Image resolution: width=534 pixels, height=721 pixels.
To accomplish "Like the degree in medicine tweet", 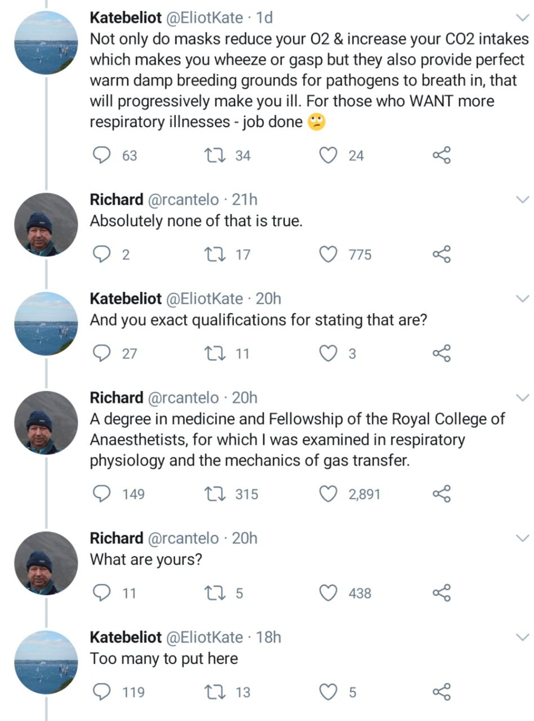I will pyautogui.click(x=328, y=494).
